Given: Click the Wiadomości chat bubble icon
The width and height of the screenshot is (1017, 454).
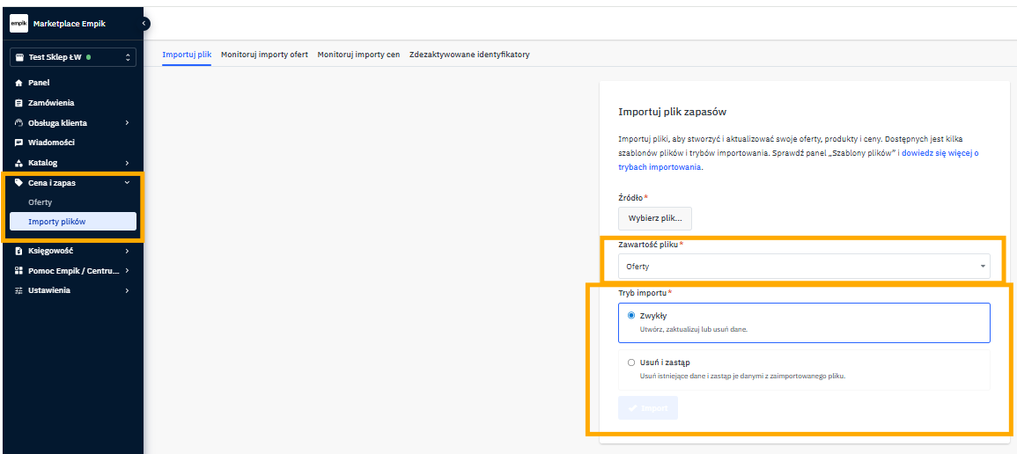Looking at the screenshot, I should point(18,143).
